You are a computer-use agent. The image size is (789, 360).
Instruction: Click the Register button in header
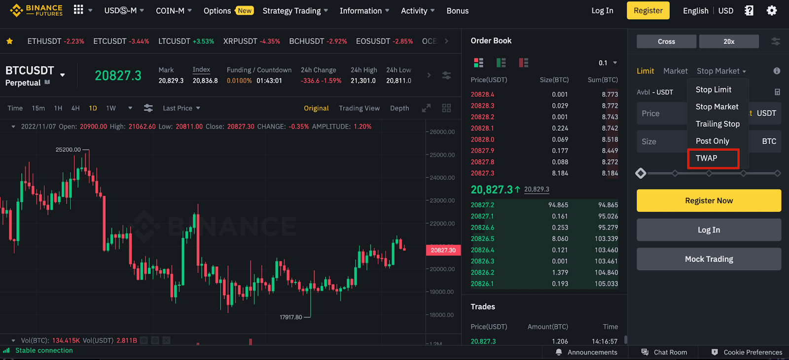(648, 10)
